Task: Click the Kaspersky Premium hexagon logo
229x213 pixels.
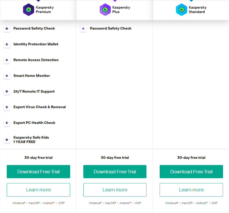Action: [x=28, y=10]
